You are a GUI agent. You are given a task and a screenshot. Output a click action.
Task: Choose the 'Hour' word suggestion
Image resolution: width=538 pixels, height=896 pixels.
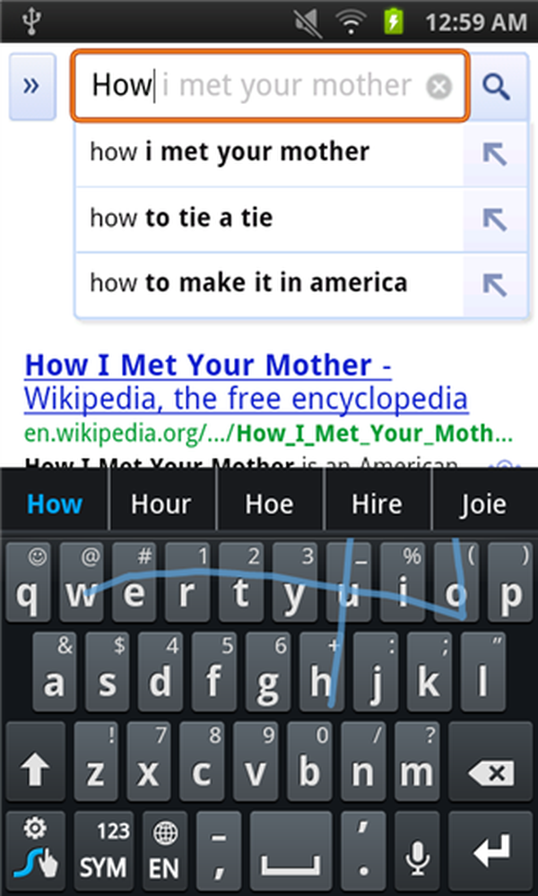[161, 504]
